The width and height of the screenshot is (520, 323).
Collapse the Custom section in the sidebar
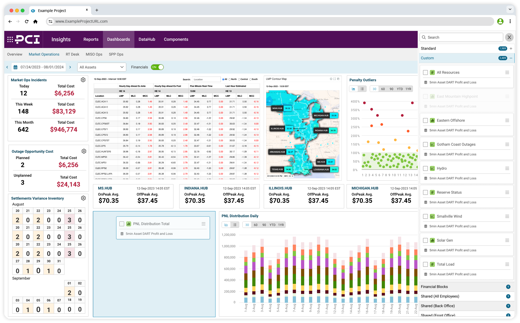coord(511,58)
